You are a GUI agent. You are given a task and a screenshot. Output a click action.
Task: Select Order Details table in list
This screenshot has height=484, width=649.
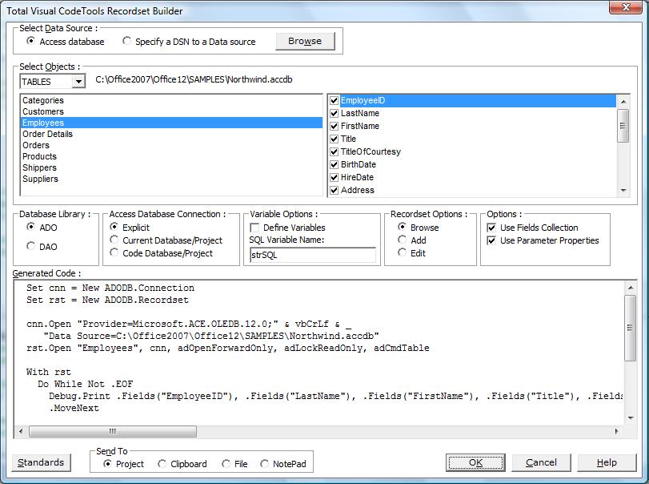[x=47, y=134]
